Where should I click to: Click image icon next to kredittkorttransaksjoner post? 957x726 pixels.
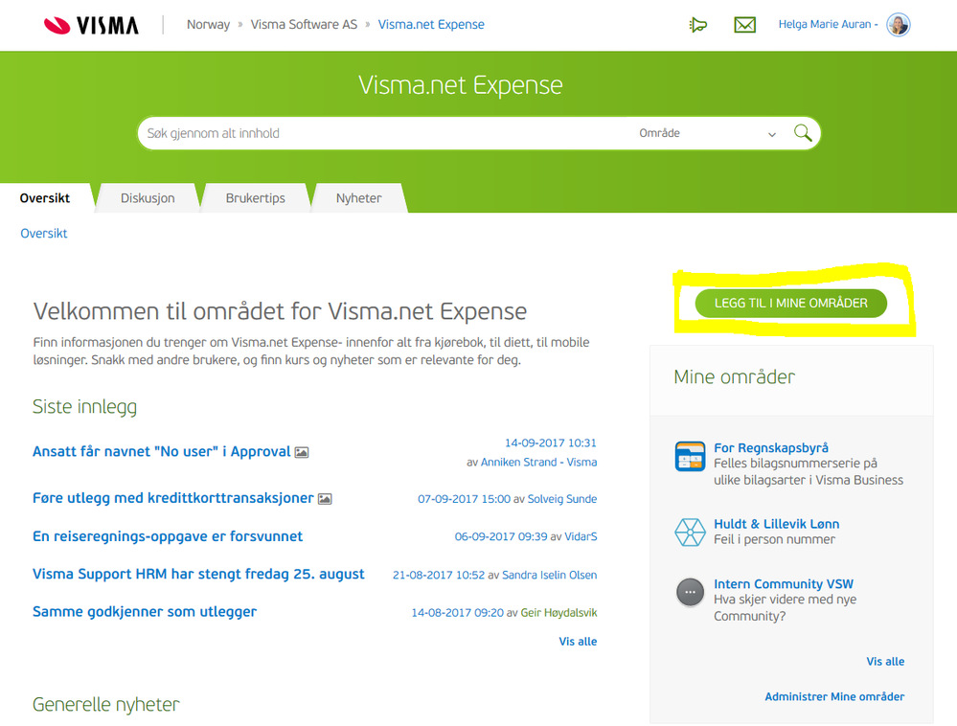(325, 499)
